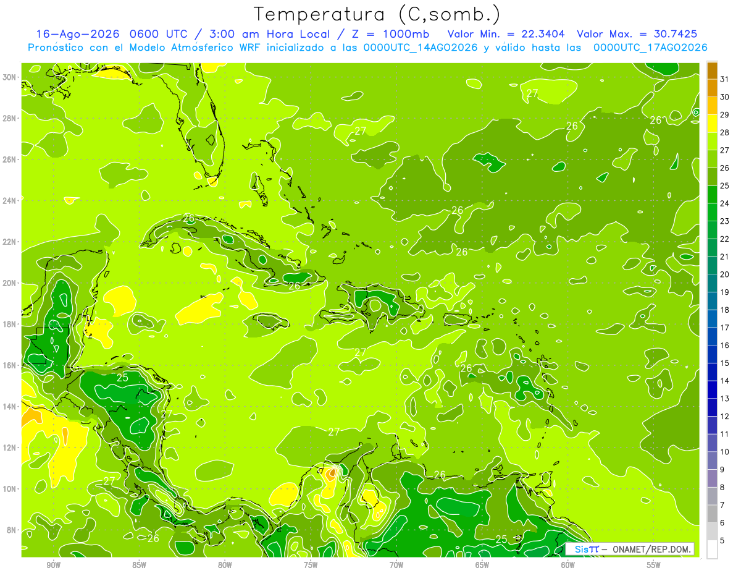
Task: Click the '18' label on the color scale
Action: pyautogui.click(x=725, y=310)
